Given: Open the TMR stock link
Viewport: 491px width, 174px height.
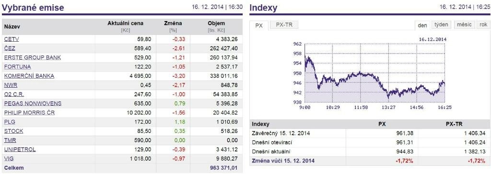Looking at the screenshot, I should (x=10, y=140).
